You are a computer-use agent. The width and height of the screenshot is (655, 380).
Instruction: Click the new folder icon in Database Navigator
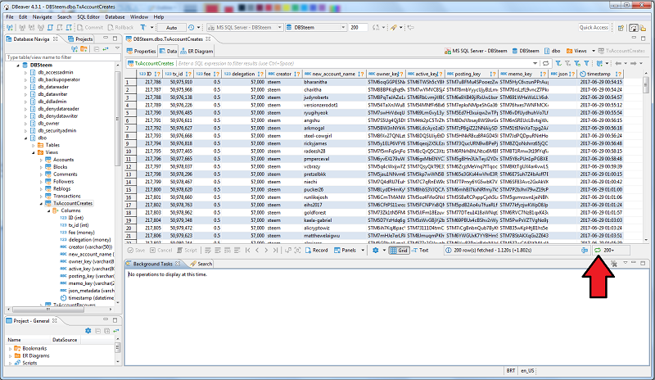coord(84,49)
